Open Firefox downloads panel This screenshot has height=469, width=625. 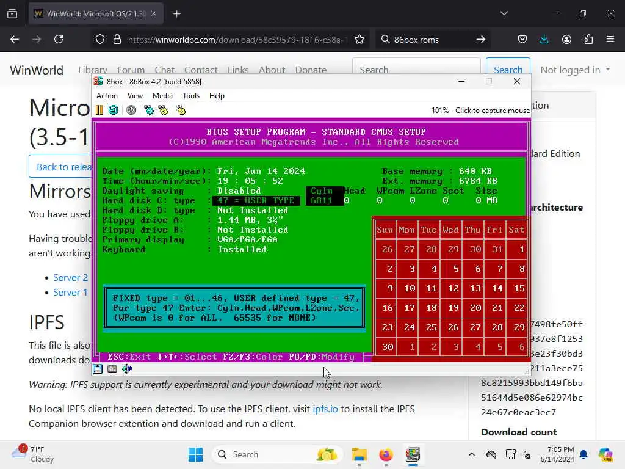pyautogui.click(x=544, y=40)
